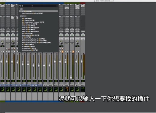Screen dimensions: 156x113
Task: Select the bv 4 track name
Action: pos(50,85)
